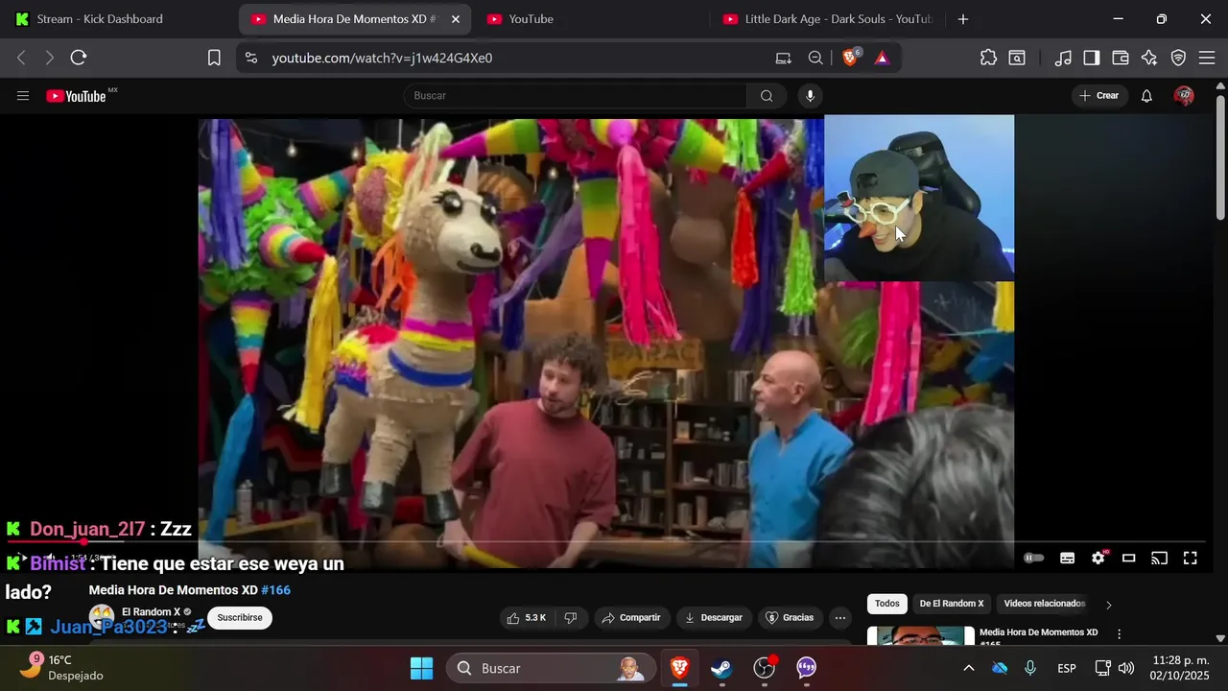
Task: Open the #166 hashtag link in title
Action: tap(275, 590)
